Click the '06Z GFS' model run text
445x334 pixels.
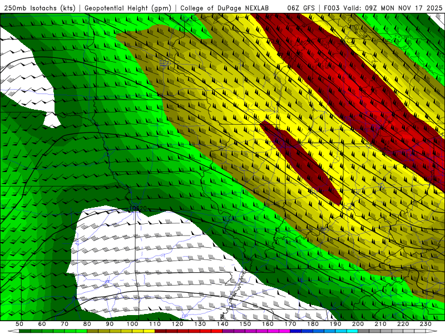click(301, 8)
